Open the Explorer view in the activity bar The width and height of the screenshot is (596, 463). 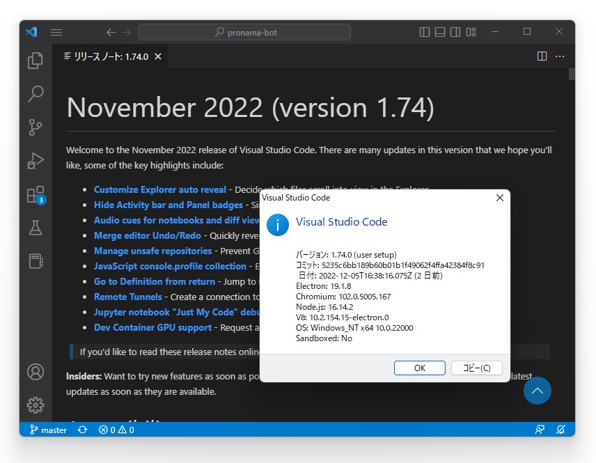(36, 61)
